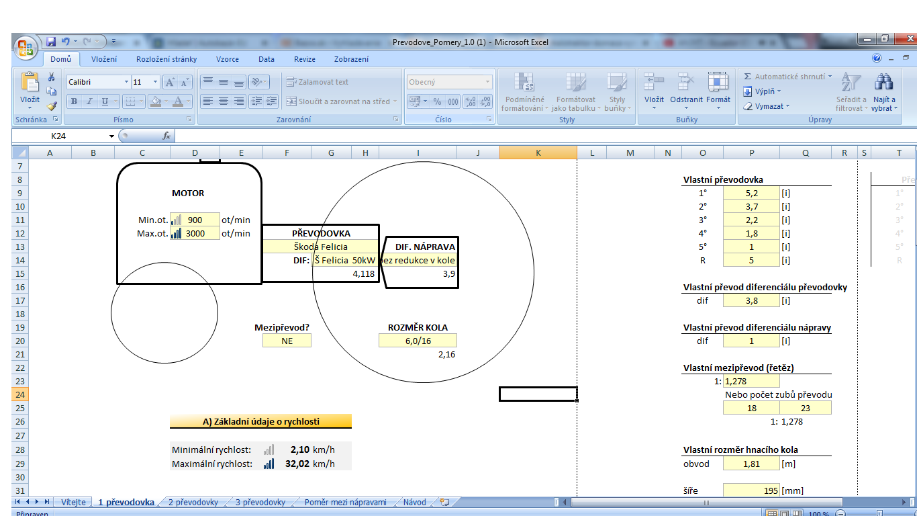Screen dimensions: 917x516
Task: Open the Návod sheet tab
Action: 414,502
